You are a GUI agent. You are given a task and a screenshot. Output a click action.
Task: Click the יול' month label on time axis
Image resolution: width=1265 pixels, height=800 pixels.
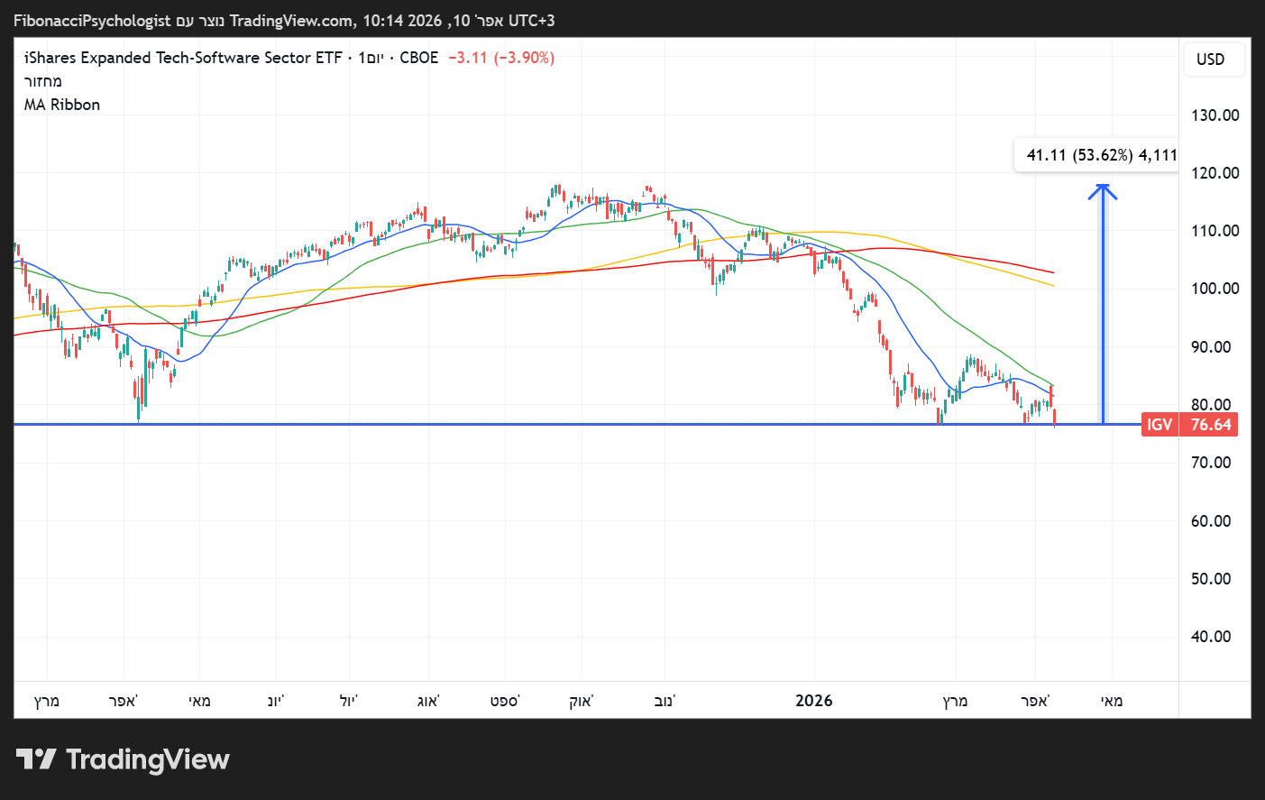pyautogui.click(x=349, y=701)
